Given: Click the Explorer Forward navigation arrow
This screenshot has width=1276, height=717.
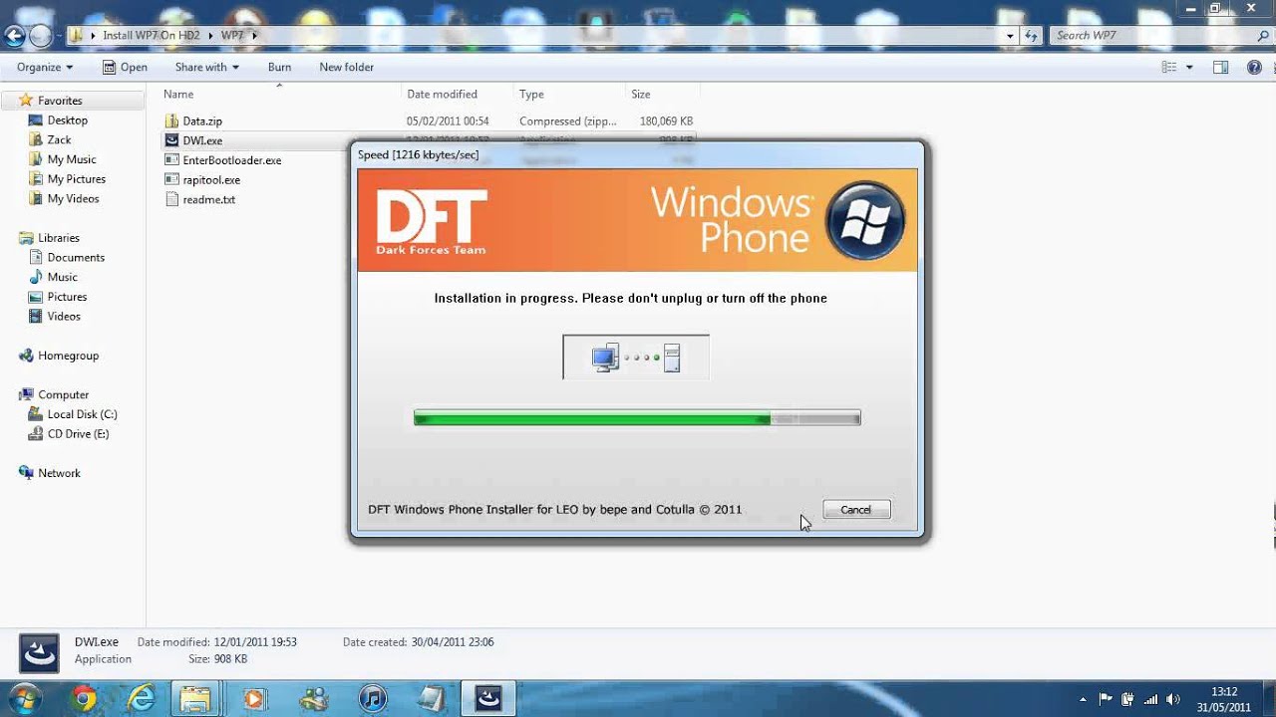Looking at the screenshot, I should click(40, 37).
